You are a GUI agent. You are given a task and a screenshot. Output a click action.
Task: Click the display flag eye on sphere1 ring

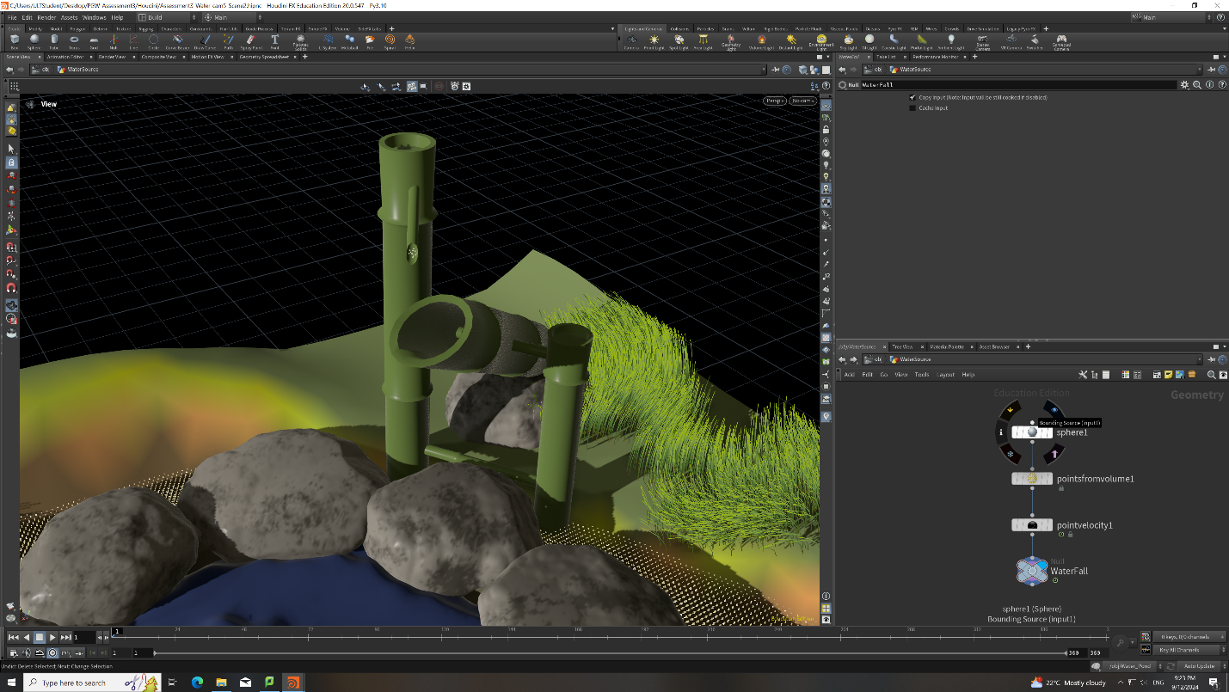tap(1054, 409)
